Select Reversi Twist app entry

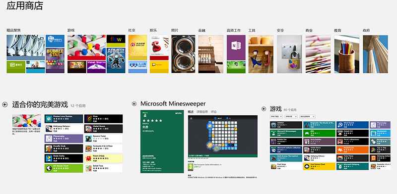tap(104, 139)
